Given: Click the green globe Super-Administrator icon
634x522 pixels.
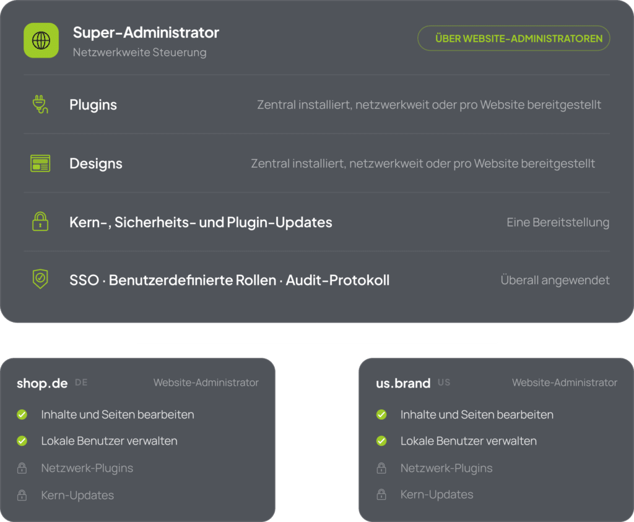Looking at the screenshot, I should [x=41, y=40].
